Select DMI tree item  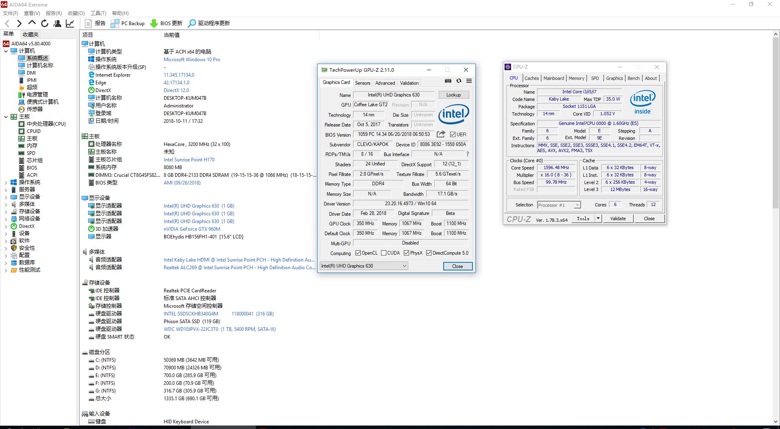(x=27, y=73)
